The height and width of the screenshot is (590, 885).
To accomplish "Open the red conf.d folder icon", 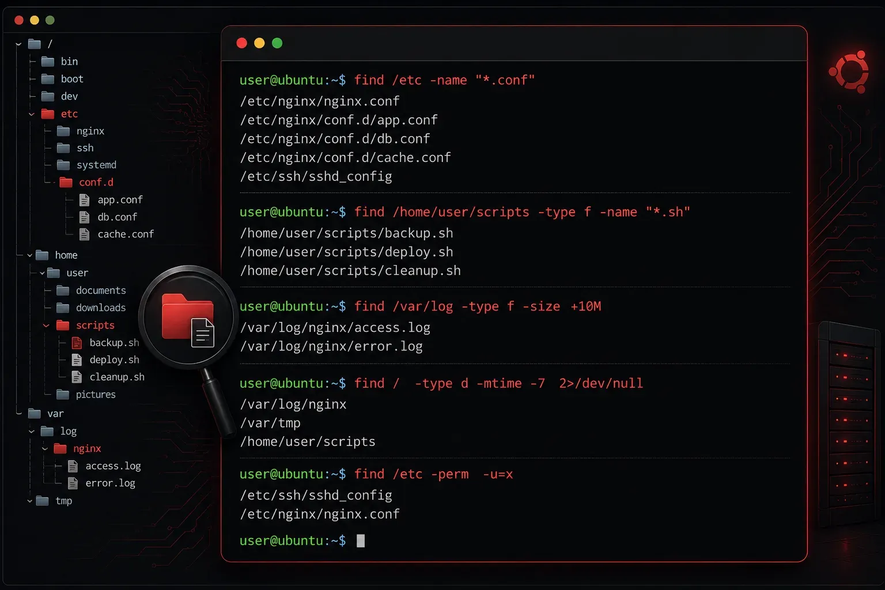I will pos(66,182).
